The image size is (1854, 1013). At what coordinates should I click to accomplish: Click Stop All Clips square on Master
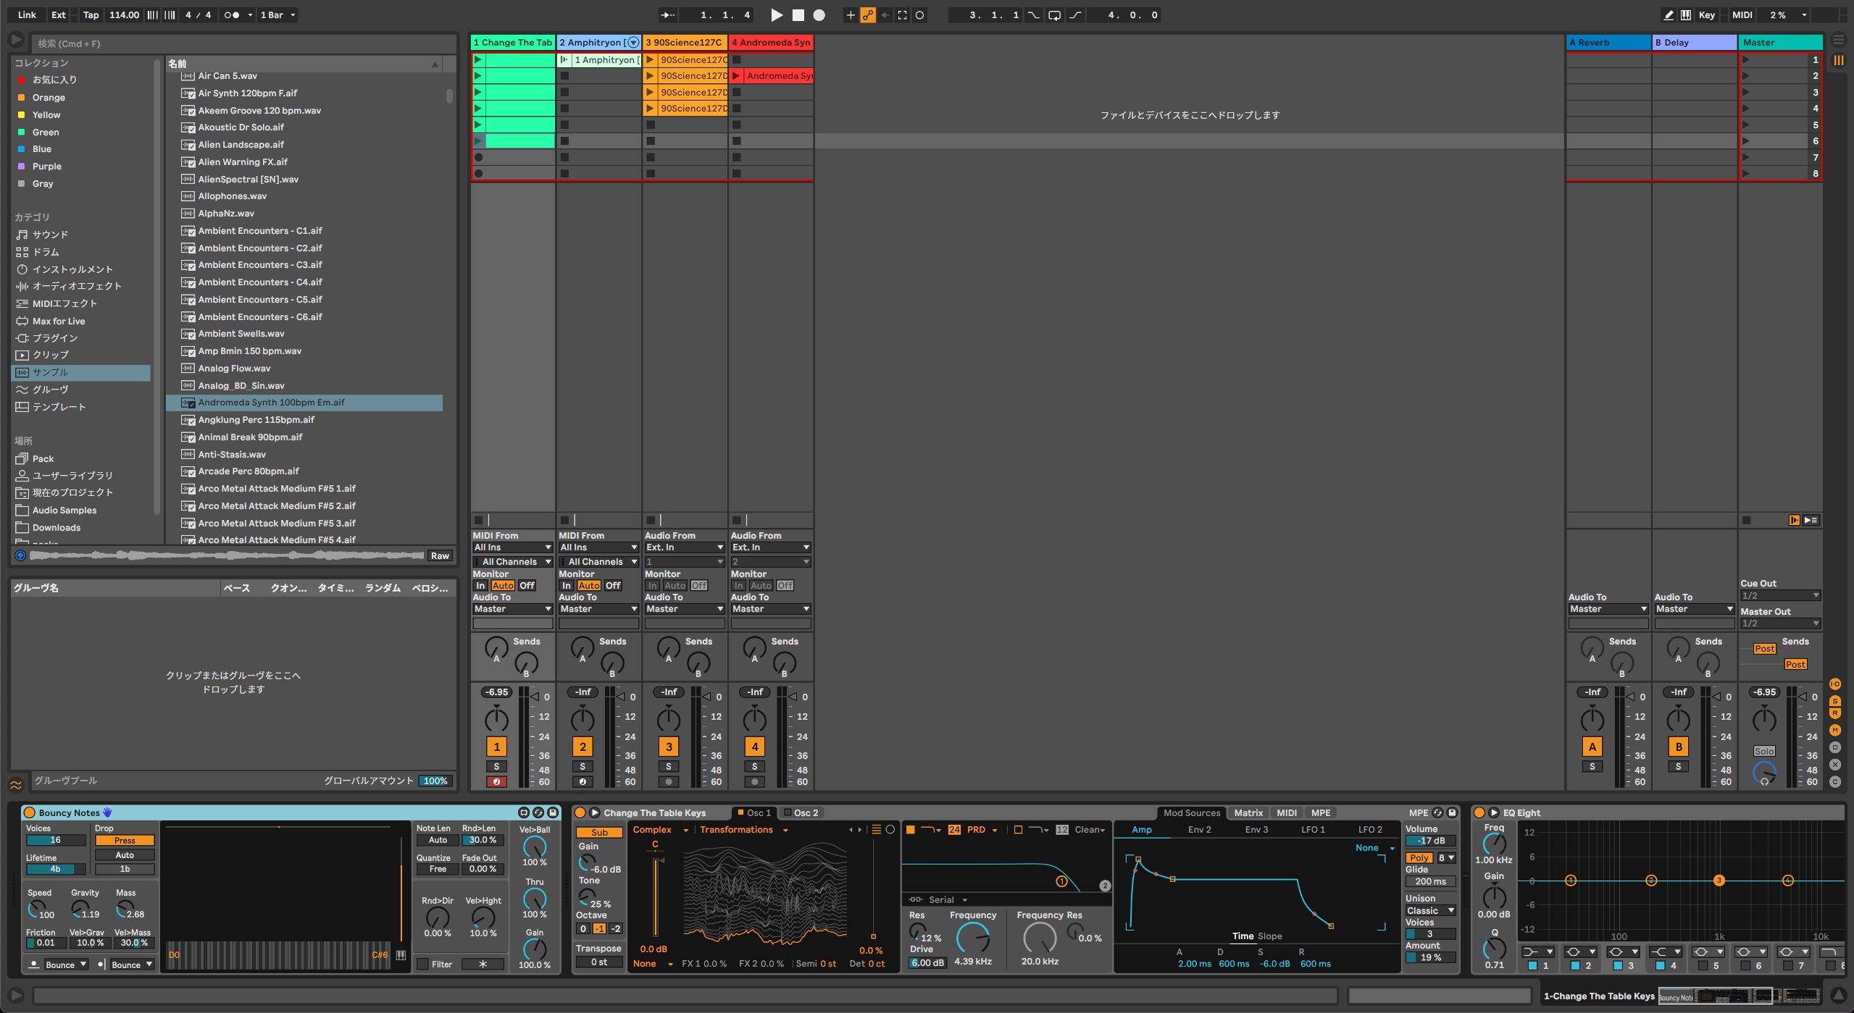(x=1746, y=520)
